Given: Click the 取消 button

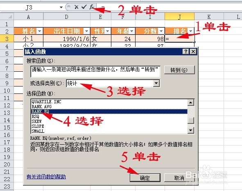Looking at the screenshot, I should (179, 178).
